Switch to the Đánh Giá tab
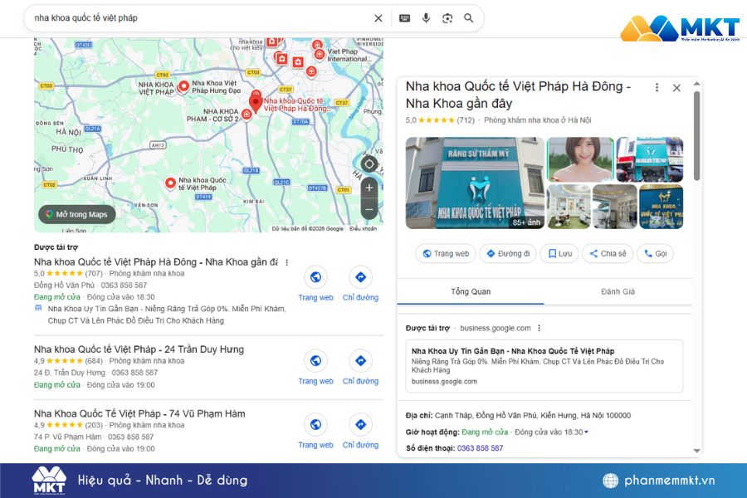 pos(618,291)
